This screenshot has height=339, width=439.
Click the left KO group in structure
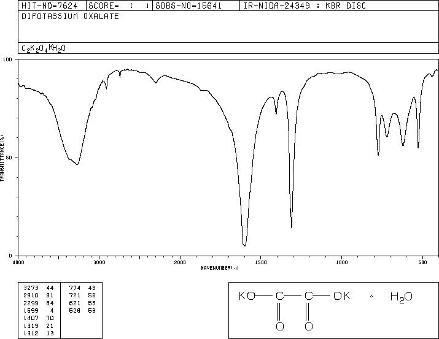click(x=247, y=296)
